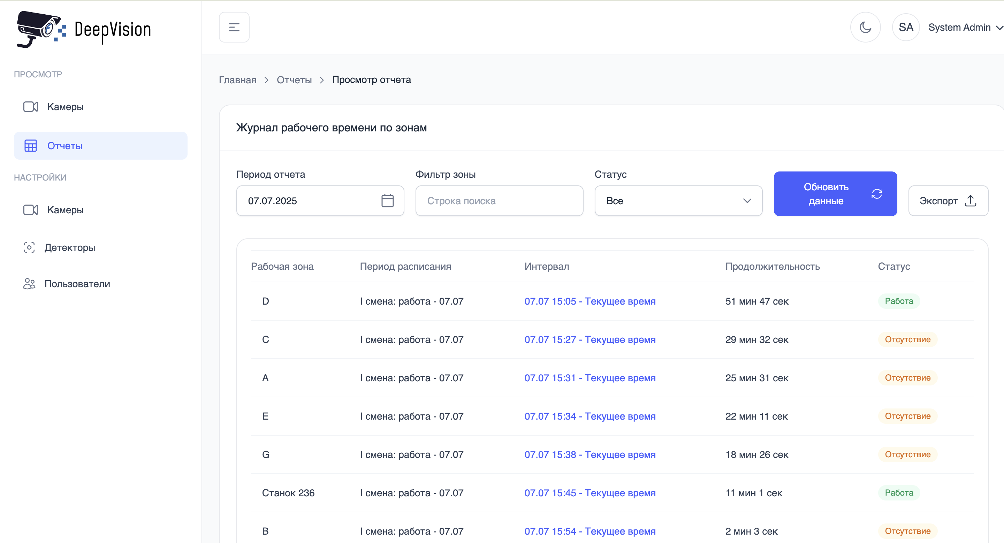1004x543 pixels.
Task: Click camera icon in Просмотр section
Action: click(30, 107)
